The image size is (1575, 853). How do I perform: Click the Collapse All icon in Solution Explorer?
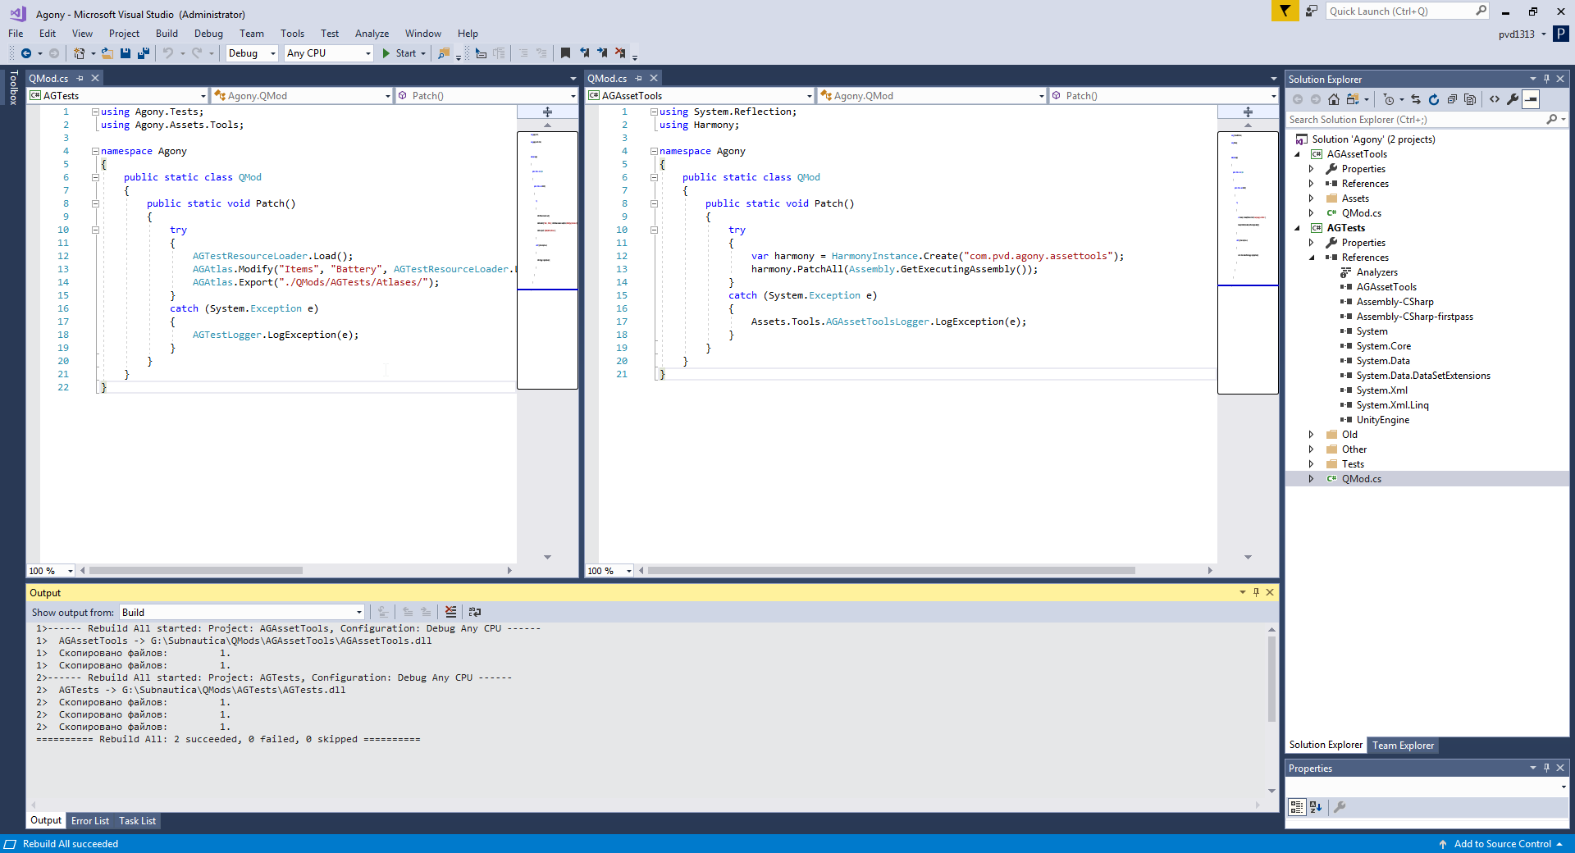coord(1452,99)
